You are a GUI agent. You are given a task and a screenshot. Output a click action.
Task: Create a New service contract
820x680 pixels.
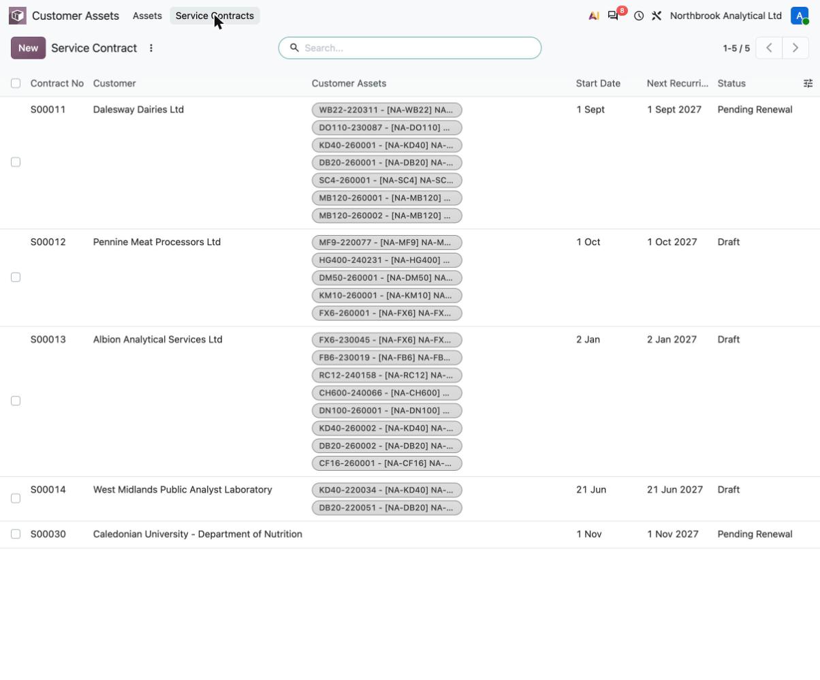click(29, 48)
